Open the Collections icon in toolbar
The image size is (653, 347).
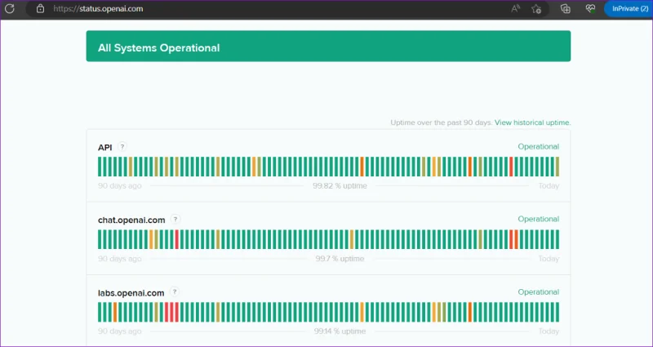pos(565,8)
